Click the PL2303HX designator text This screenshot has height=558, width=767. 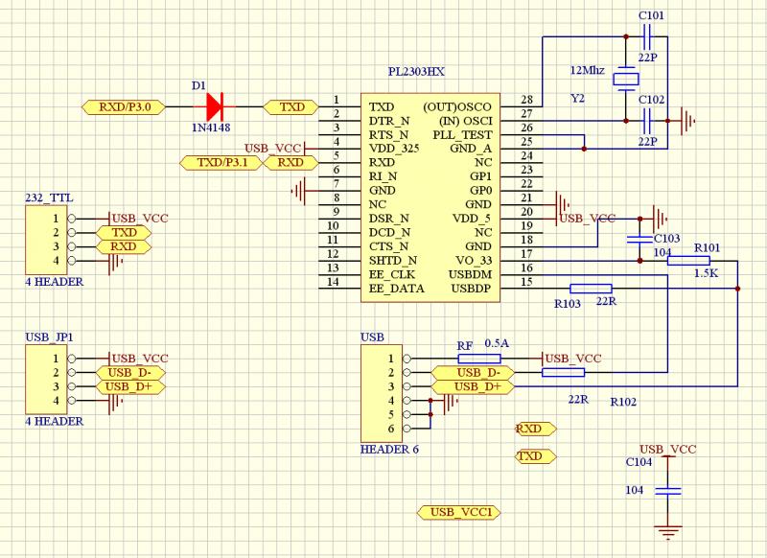(416, 73)
